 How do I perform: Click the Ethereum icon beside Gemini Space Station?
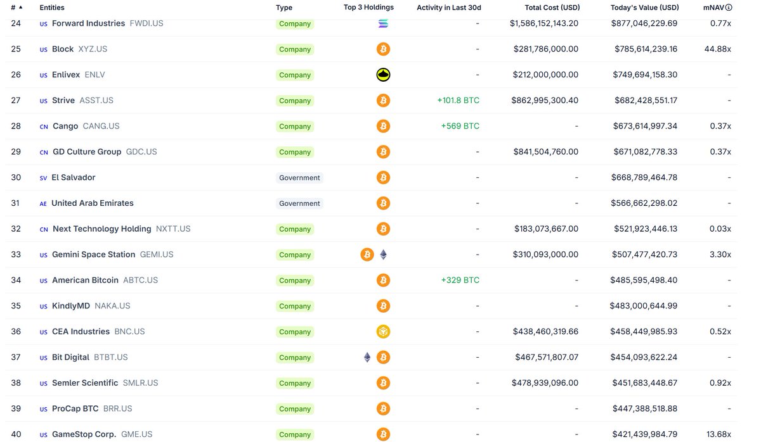click(383, 254)
